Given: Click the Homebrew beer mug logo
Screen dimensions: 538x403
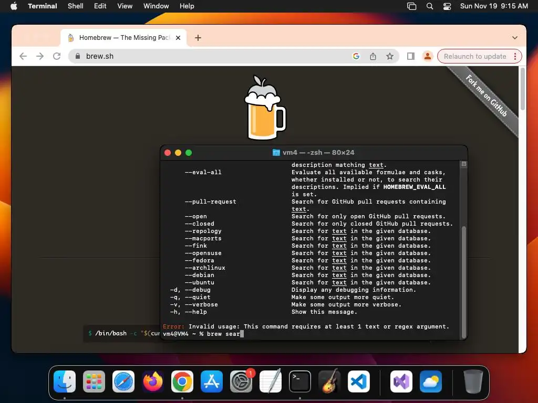Looking at the screenshot, I should click(x=265, y=108).
